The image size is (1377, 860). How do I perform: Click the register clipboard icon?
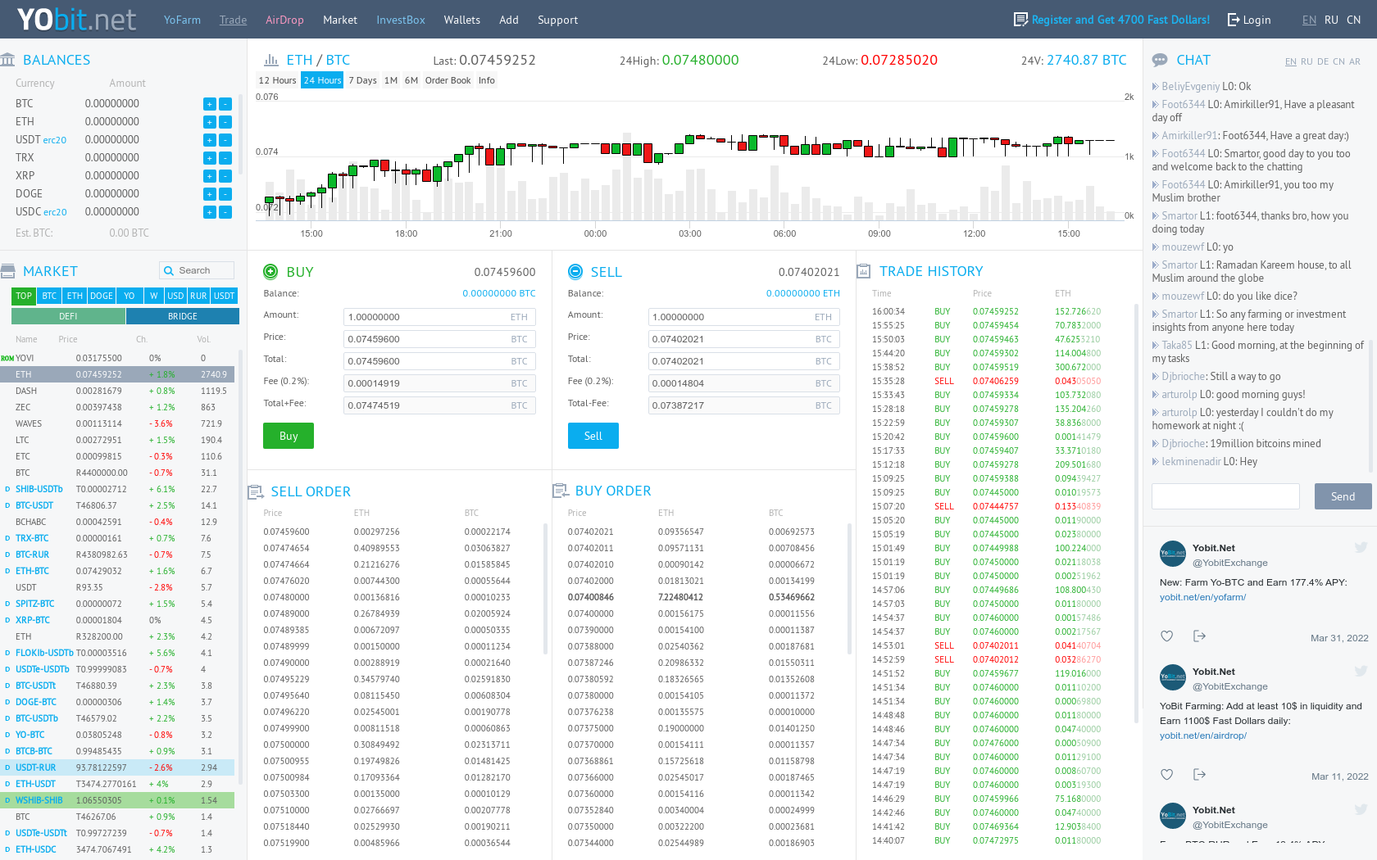(1020, 19)
